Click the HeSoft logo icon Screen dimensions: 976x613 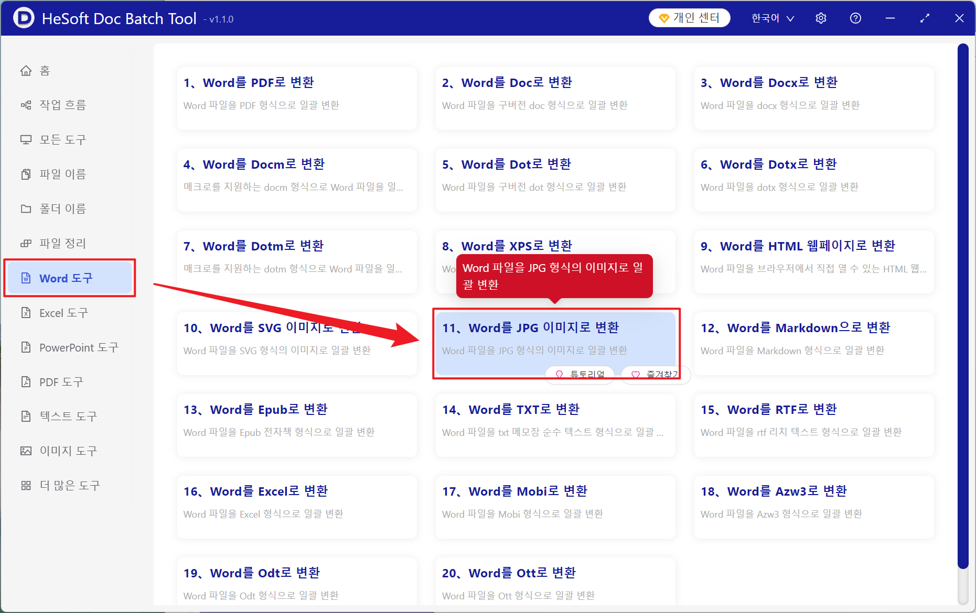23,18
